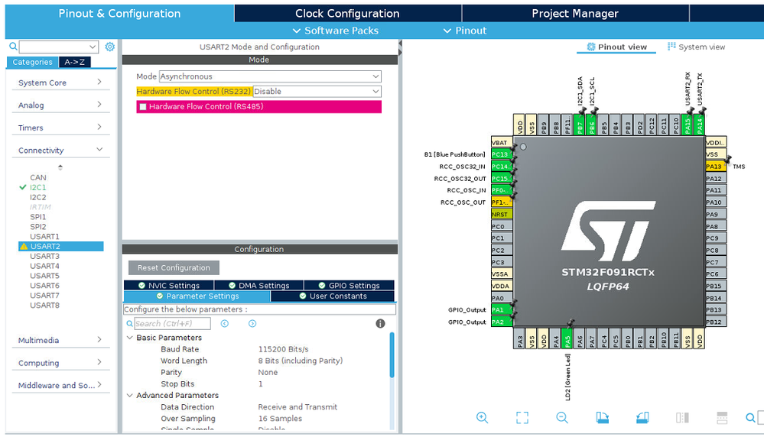Open the Mode Asynchronous dropdown

pyautogui.click(x=270, y=76)
